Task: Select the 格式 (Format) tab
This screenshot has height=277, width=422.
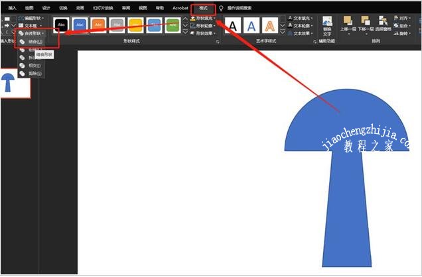Action: click(x=203, y=9)
